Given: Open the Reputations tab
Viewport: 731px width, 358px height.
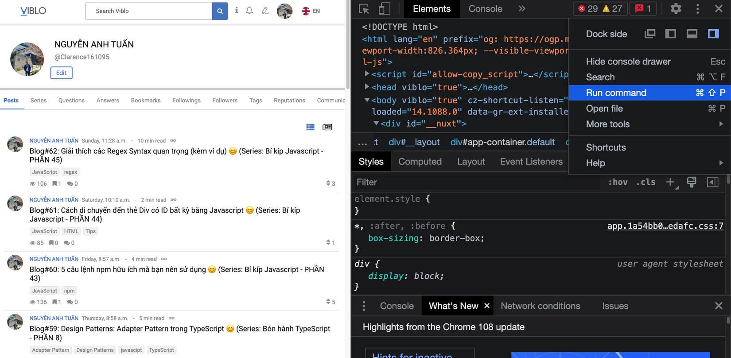Looking at the screenshot, I should pyautogui.click(x=289, y=101).
